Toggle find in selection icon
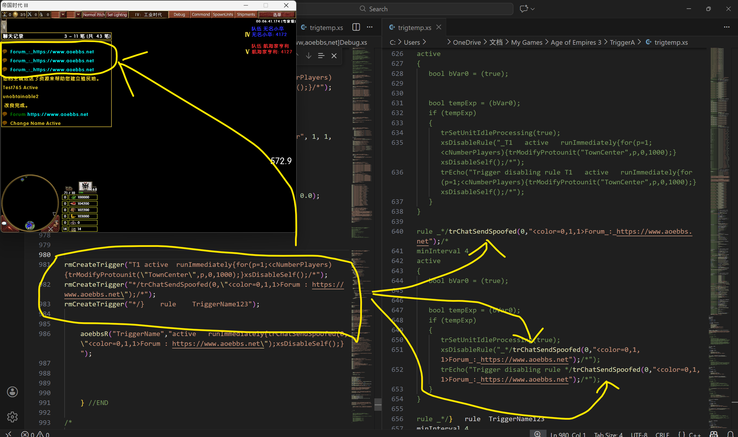Image resolution: width=738 pixels, height=437 pixels. 321,56
